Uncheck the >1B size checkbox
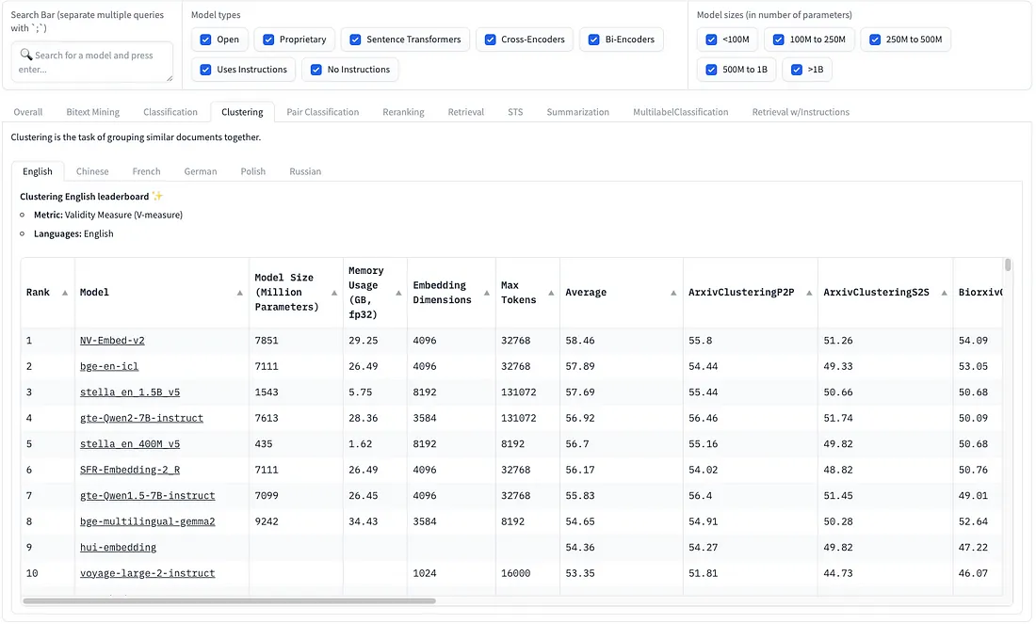 797,70
